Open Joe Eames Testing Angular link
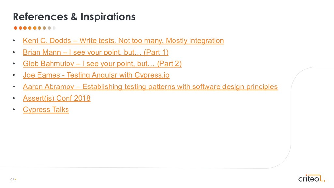The width and height of the screenshot is (334, 188). pyautogui.click(x=96, y=75)
